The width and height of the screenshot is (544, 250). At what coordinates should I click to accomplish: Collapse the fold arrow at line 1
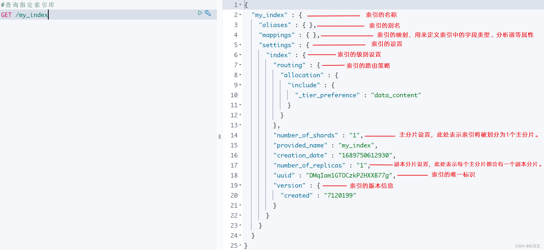[240, 5]
